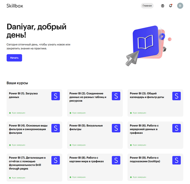Go to the Главная tab
The width and height of the screenshot is (190, 184).
pos(147,6)
